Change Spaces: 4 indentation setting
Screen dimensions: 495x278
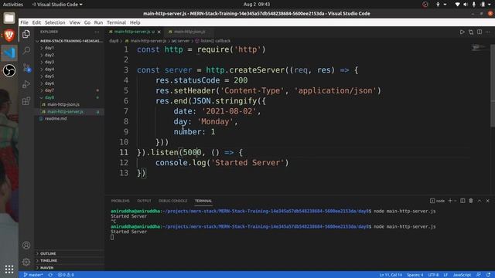pyautogui.click(x=415, y=275)
